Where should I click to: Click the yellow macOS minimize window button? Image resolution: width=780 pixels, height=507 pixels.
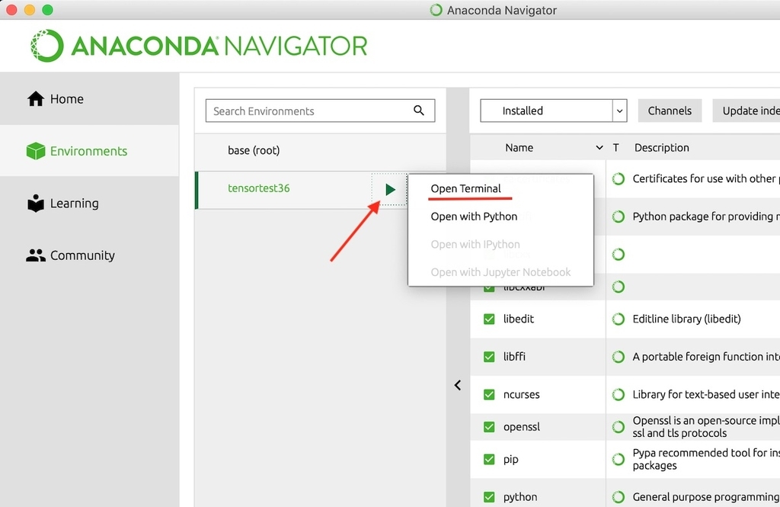coord(30,10)
